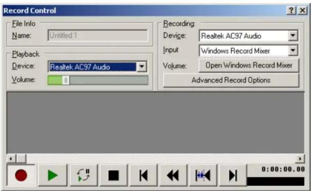This screenshot has width=311, height=191.
Task: Click the Realtek AC97 Audio recording device field
Action: 248,36
